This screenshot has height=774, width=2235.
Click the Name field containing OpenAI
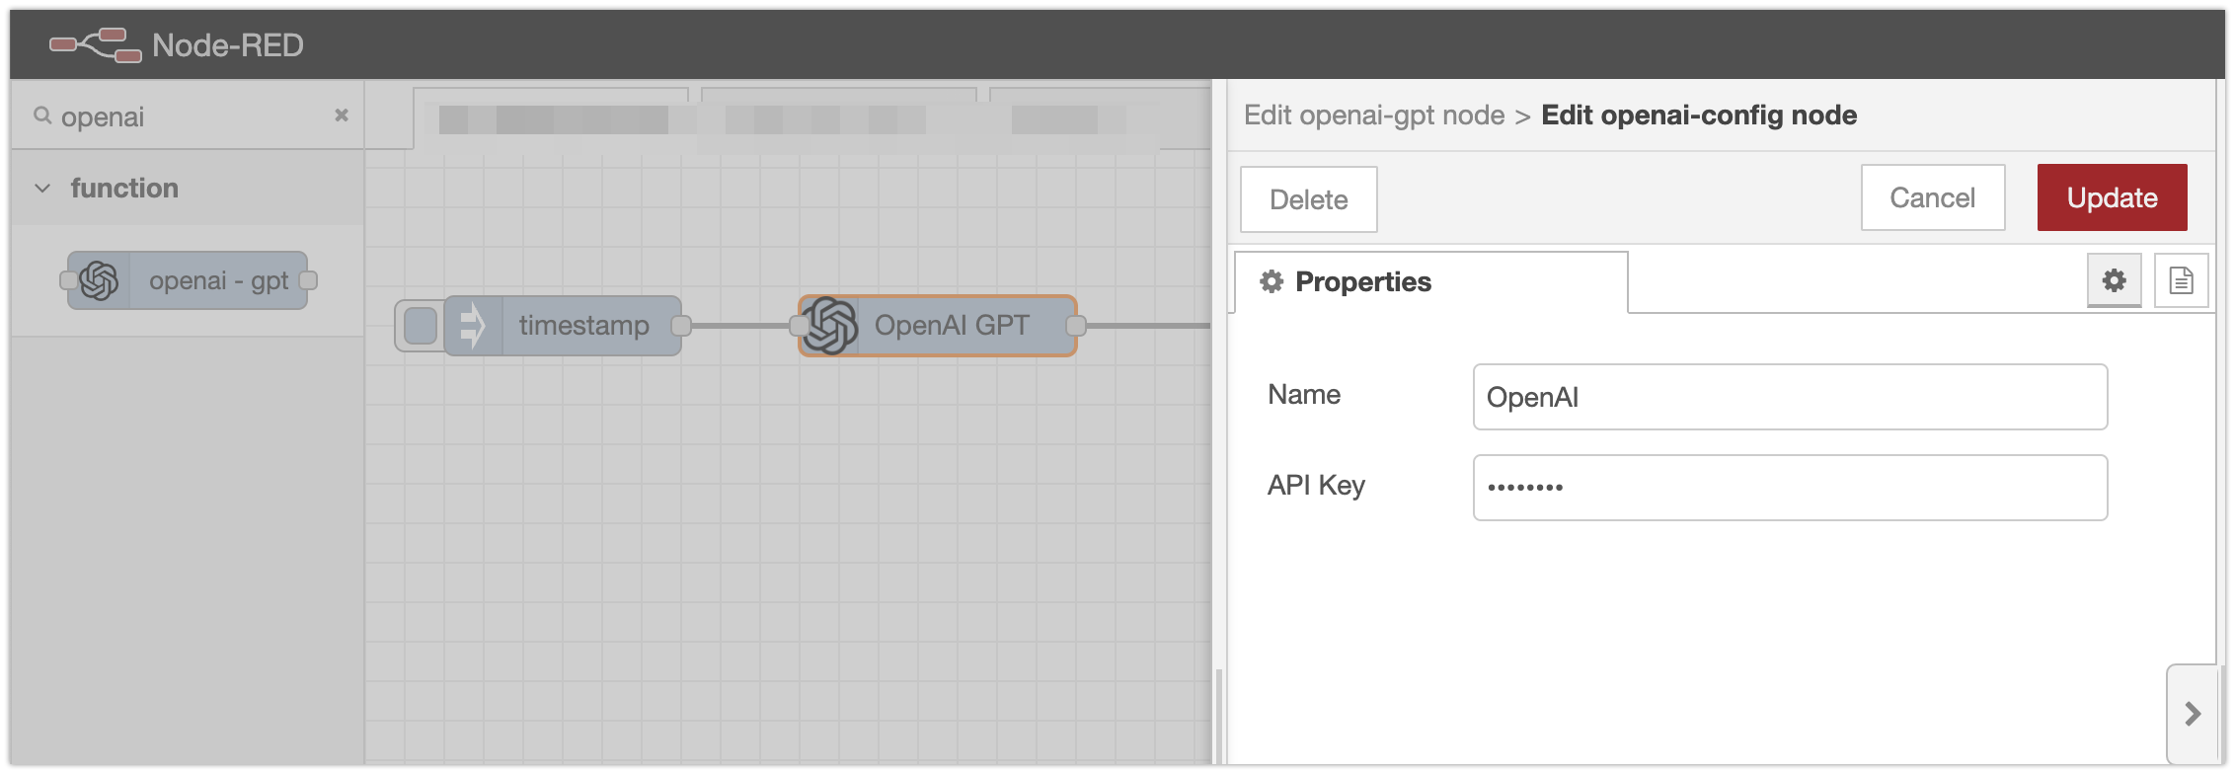[x=1790, y=397]
